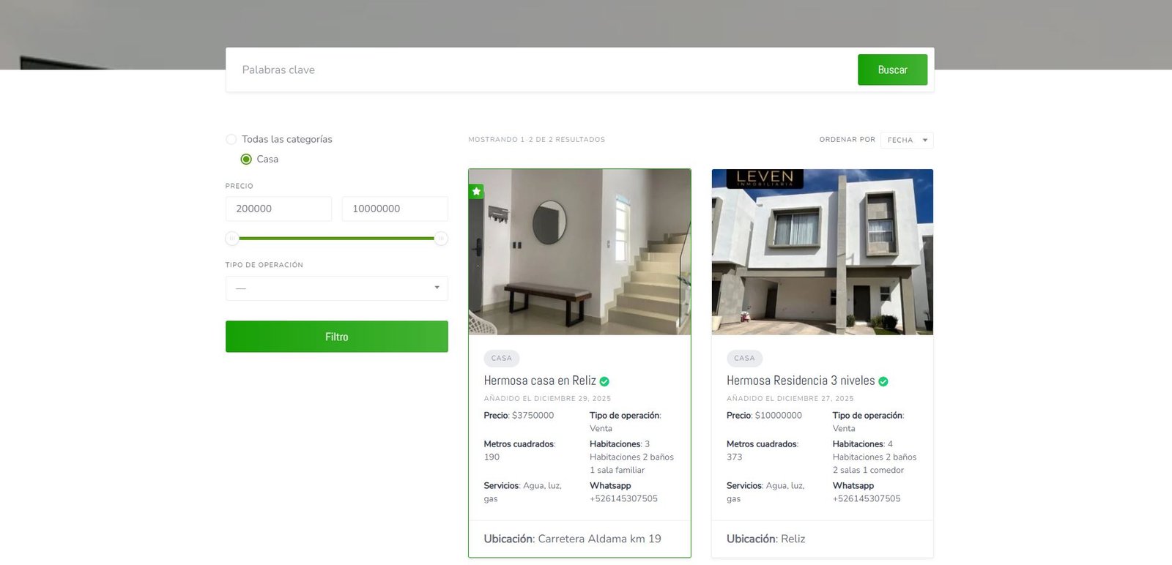Click the minimum price field showing 200000
This screenshot has height=565, width=1172.
(x=278, y=209)
